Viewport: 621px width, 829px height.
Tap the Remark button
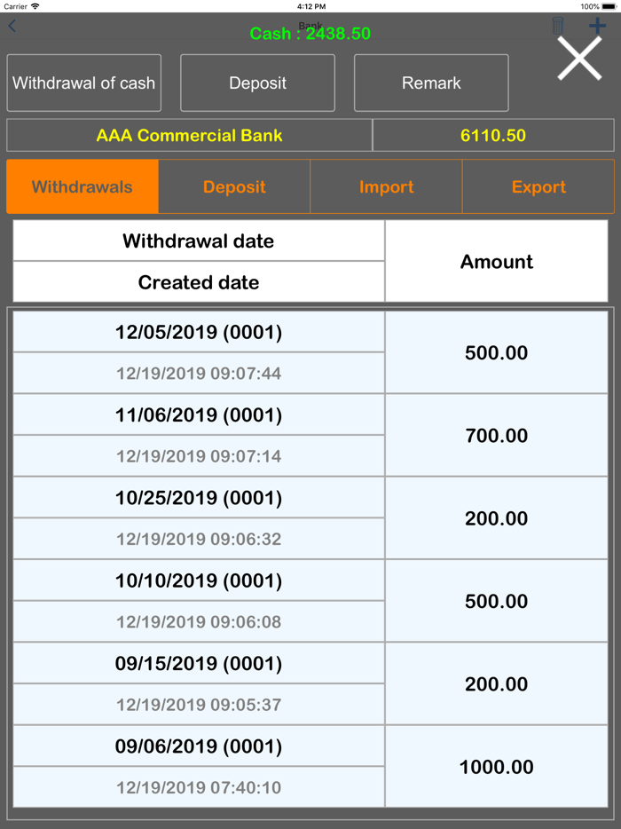tap(431, 83)
